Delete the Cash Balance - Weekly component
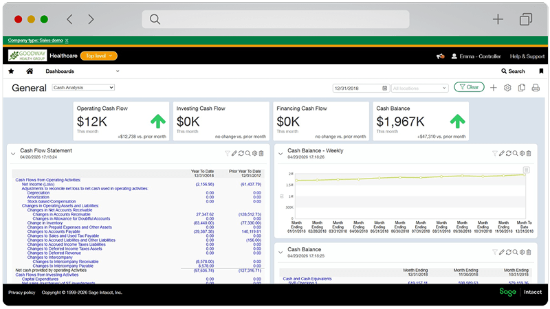 pos(529,153)
